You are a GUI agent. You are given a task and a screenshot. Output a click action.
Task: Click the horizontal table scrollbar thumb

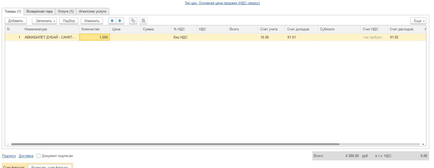[175, 144]
